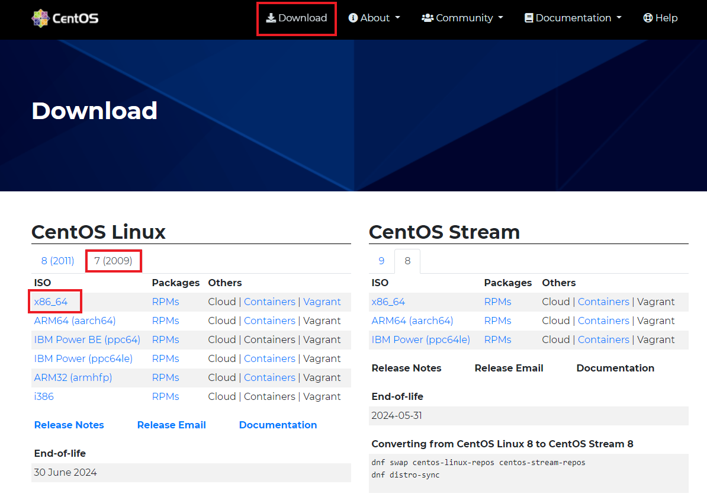Image resolution: width=707 pixels, height=503 pixels.
Task: Open RPMs in CentOS Stream ppc64le row
Action: [x=498, y=339]
